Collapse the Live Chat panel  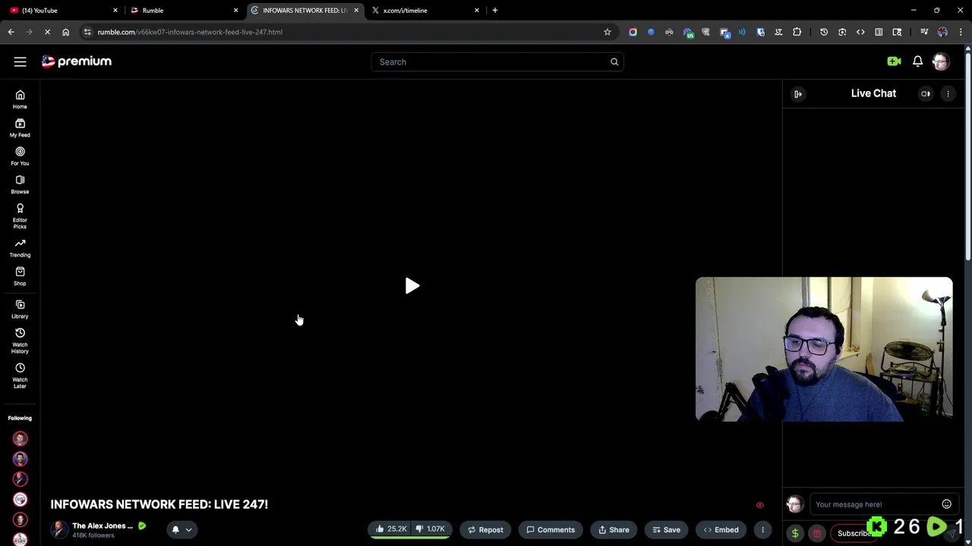(798, 93)
